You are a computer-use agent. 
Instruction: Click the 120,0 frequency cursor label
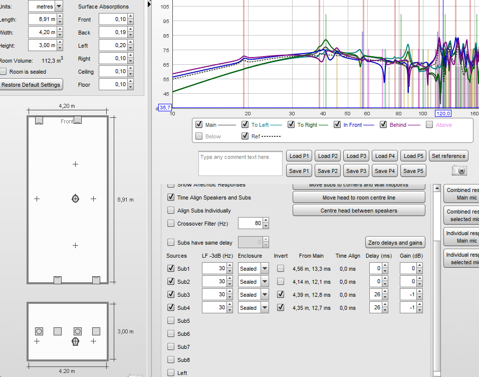tap(443, 113)
